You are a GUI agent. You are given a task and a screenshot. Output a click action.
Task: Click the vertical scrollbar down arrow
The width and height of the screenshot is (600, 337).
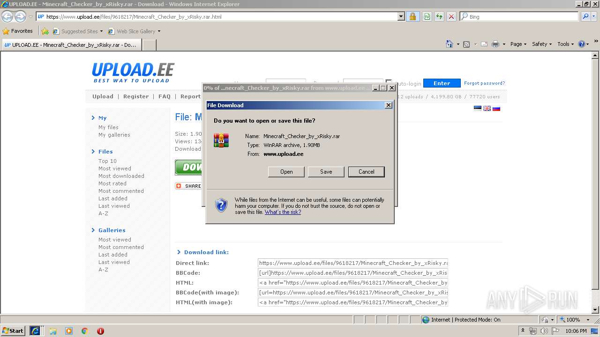tap(595, 310)
